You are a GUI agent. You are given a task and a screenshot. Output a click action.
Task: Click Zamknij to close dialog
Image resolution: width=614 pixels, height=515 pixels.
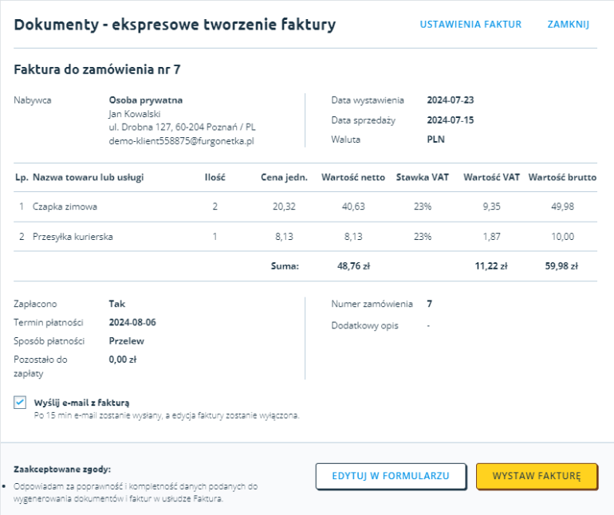point(568,25)
